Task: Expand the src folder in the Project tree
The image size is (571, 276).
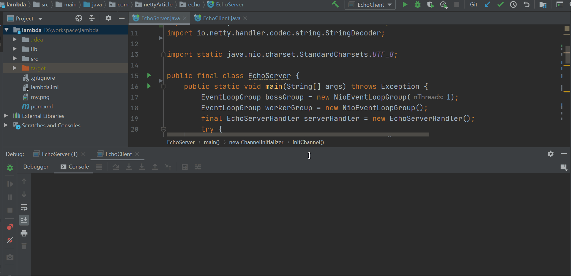Action: coord(14,59)
